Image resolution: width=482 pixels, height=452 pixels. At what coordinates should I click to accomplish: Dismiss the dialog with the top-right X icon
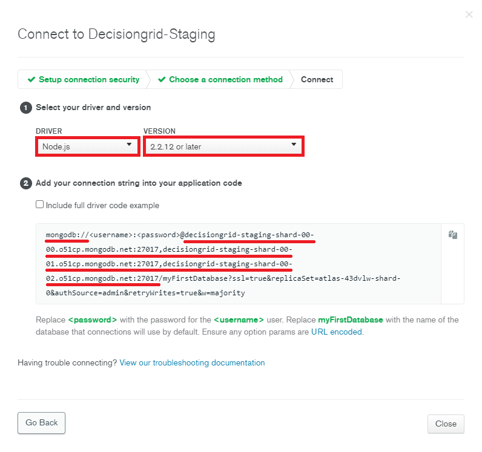pyautogui.click(x=469, y=15)
